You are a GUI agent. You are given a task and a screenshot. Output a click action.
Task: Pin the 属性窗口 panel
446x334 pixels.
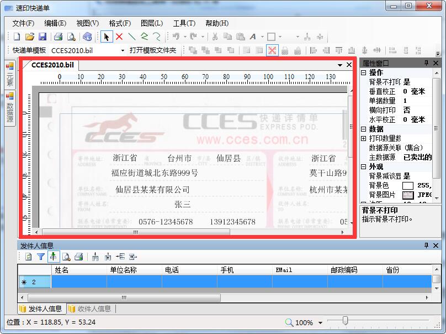coord(426,64)
